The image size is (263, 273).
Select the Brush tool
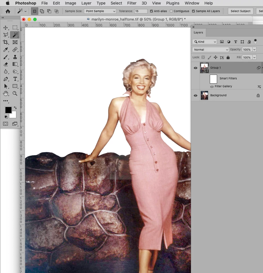click(6, 57)
